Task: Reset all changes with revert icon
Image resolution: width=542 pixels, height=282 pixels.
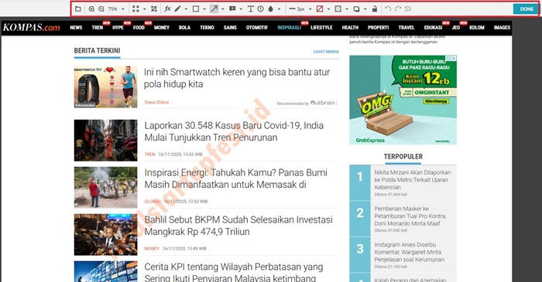Action: [x=408, y=9]
